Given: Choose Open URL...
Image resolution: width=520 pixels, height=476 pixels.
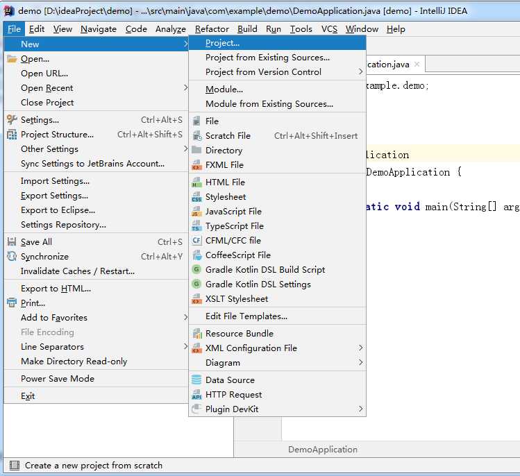Looking at the screenshot, I should [x=97, y=74].
